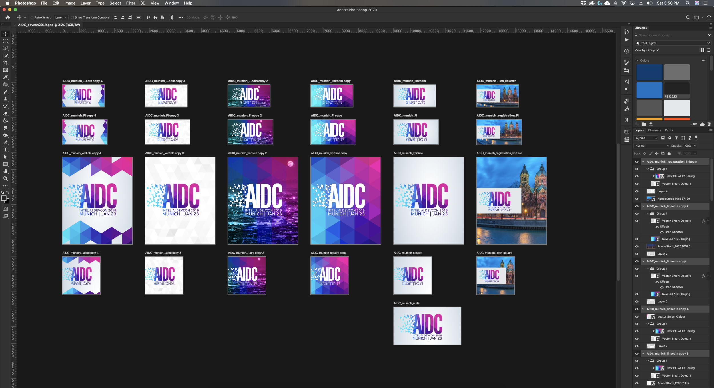Select the #232323 color swatch
The height and width of the screenshot is (388, 714).
tap(677, 90)
